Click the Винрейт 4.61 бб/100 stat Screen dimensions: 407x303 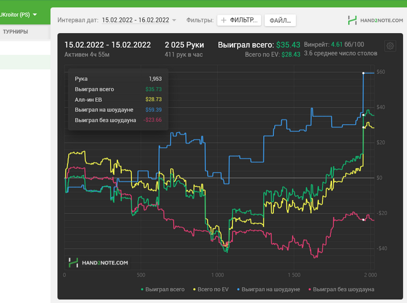click(x=334, y=44)
